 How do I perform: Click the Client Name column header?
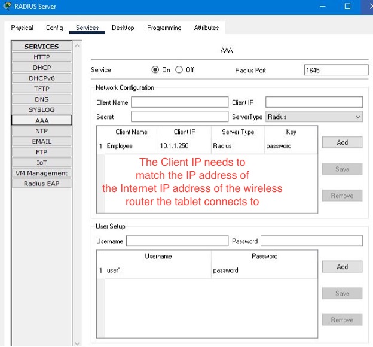132,132
